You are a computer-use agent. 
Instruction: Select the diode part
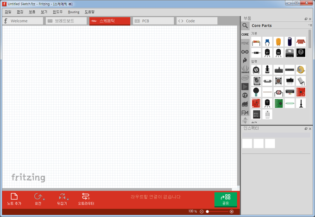point(256,53)
